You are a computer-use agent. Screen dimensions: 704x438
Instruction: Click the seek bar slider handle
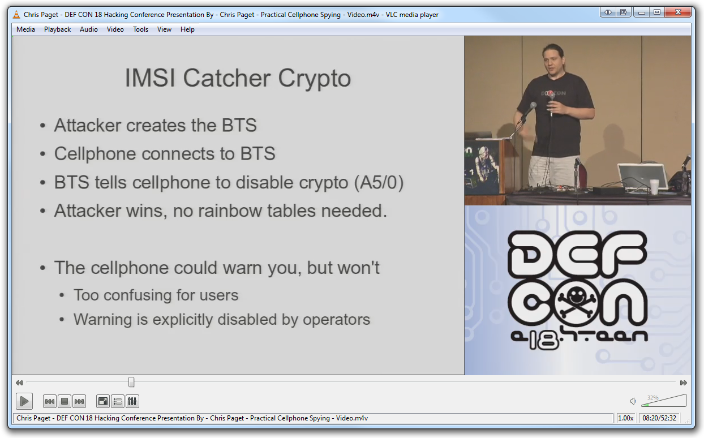click(x=131, y=383)
